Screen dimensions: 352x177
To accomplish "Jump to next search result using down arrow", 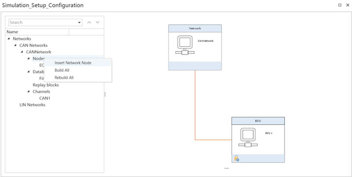I will [x=98, y=22].
